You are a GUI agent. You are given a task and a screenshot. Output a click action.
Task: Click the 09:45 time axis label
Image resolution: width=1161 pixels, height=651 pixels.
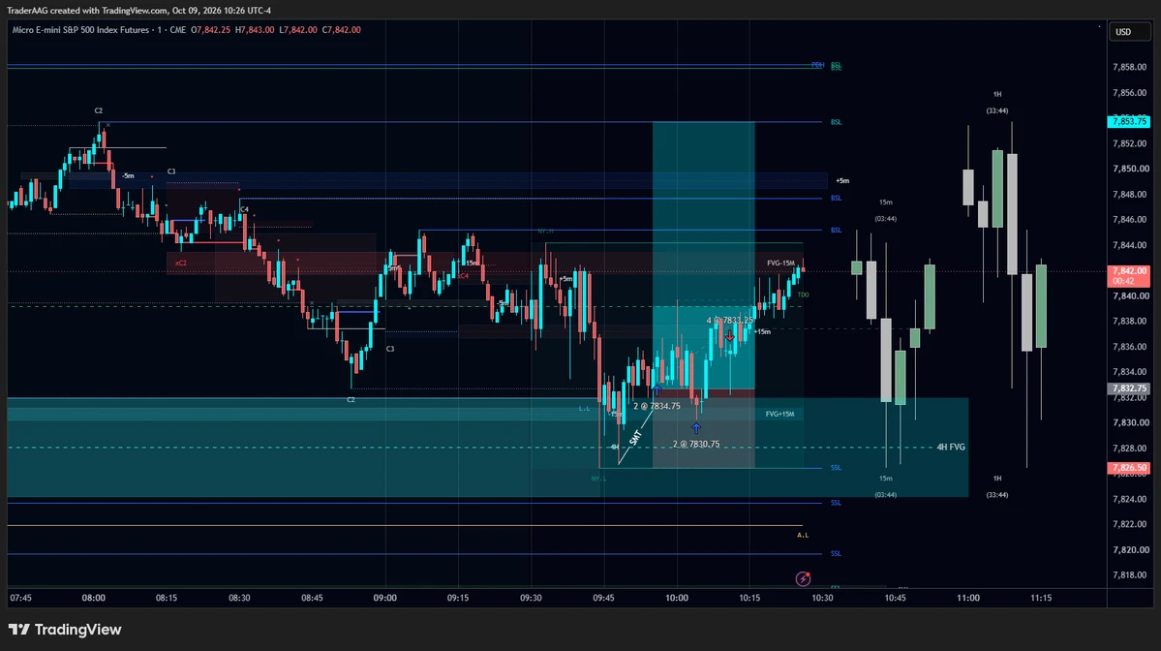[x=603, y=598]
